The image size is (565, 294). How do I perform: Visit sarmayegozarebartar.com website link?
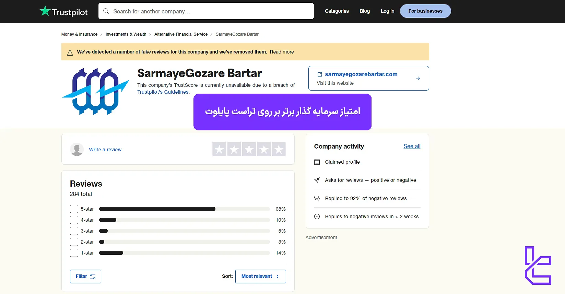361,74
